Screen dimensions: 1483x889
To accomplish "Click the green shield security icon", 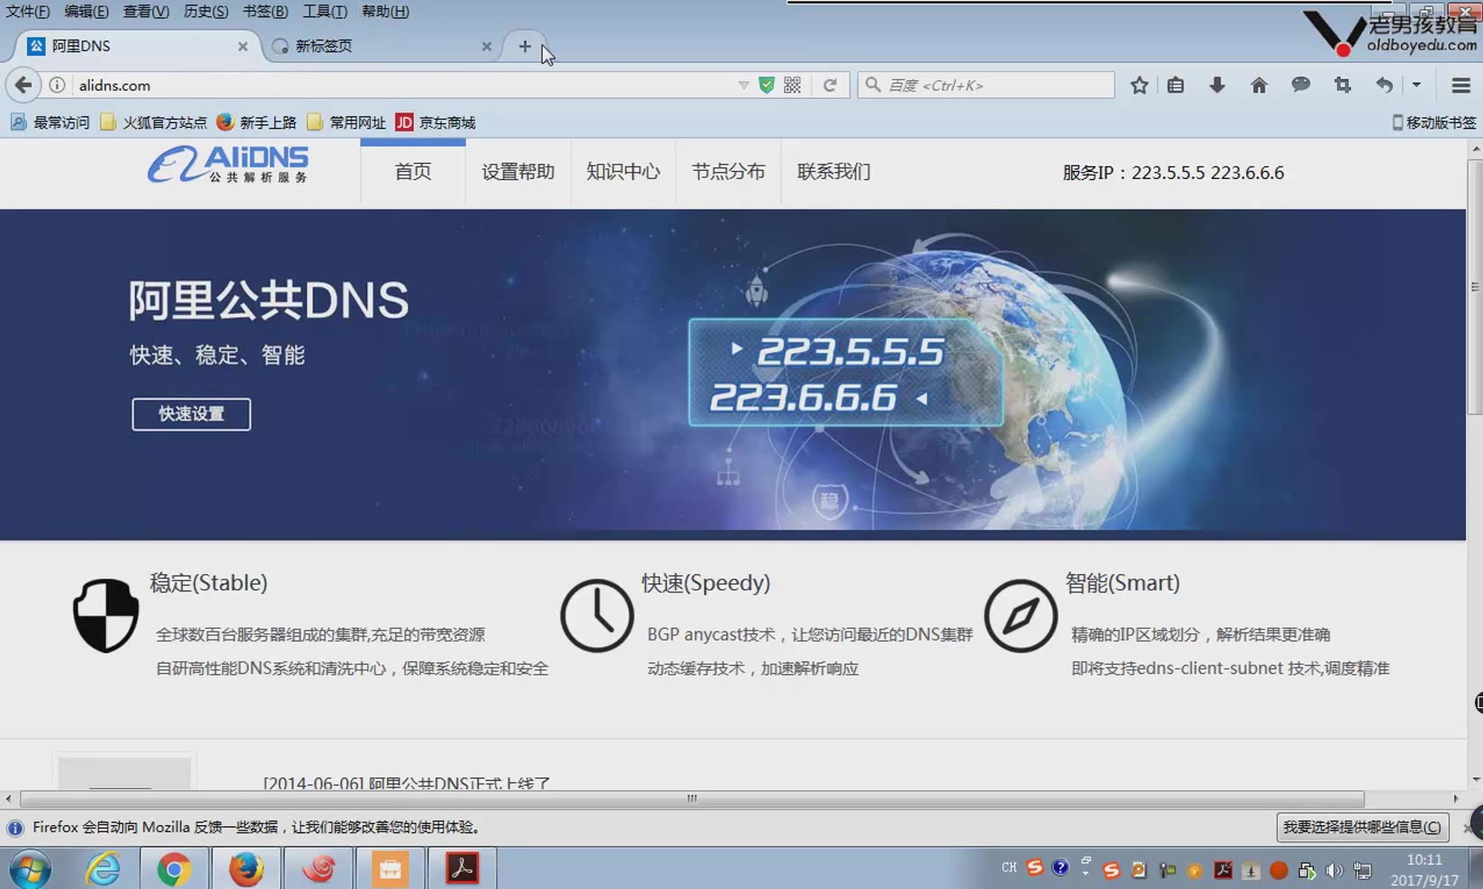I will tap(767, 85).
